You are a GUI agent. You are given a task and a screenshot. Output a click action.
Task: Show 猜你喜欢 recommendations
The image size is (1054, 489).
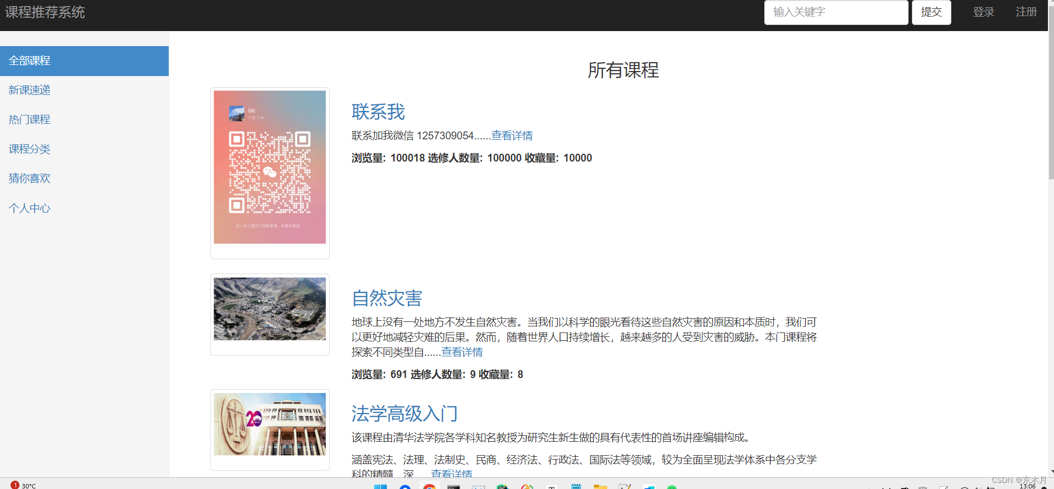coord(29,178)
